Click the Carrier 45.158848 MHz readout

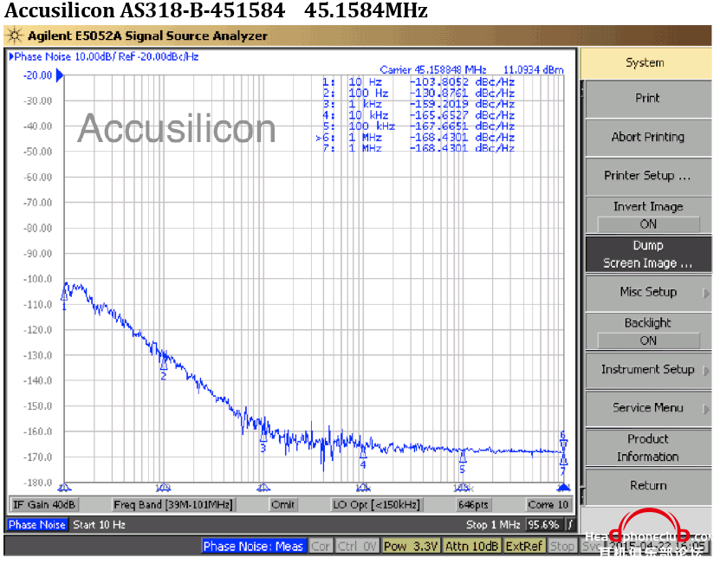tap(433, 70)
